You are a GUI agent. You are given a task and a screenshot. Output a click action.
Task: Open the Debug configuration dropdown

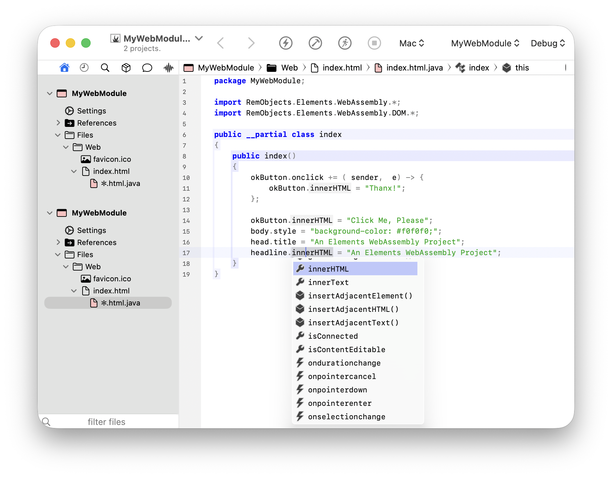point(548,43)
